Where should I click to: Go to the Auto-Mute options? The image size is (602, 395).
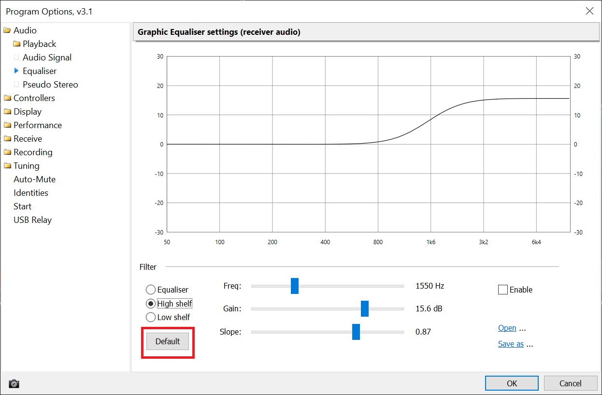coord(34,179)
